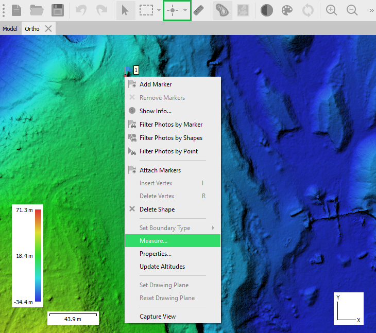
Task: Click the elevation color scale bar
Action: [38, 255]
